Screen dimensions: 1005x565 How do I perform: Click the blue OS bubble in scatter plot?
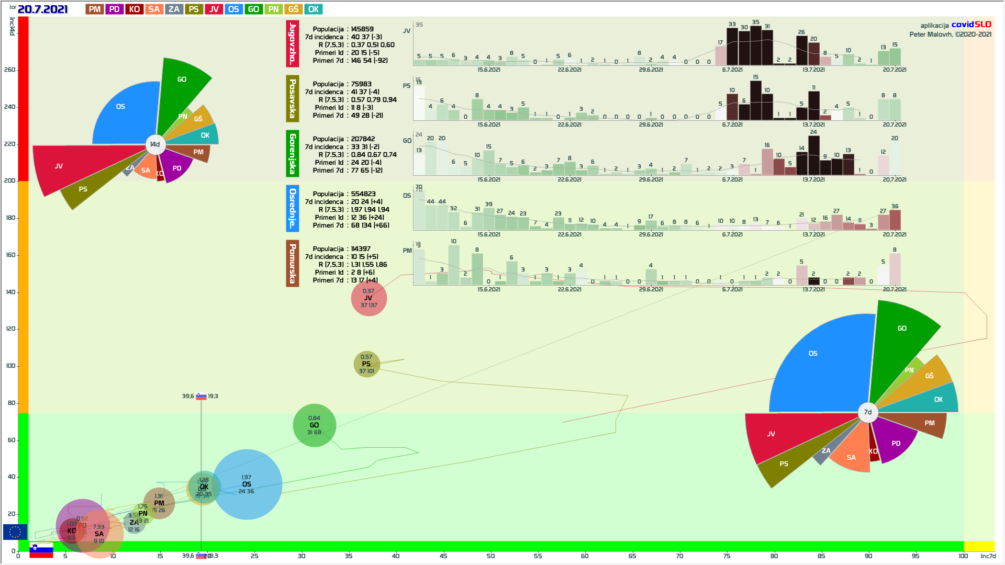click(x=247, y=484)
